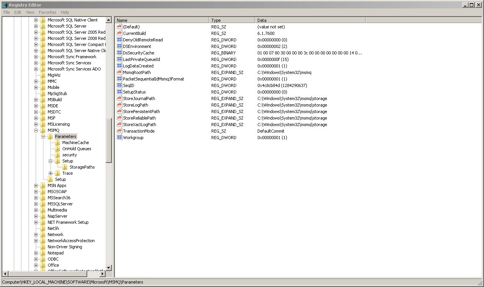Click the tree pane scroll down arrow
484x287 pixels.
point(109,267)
